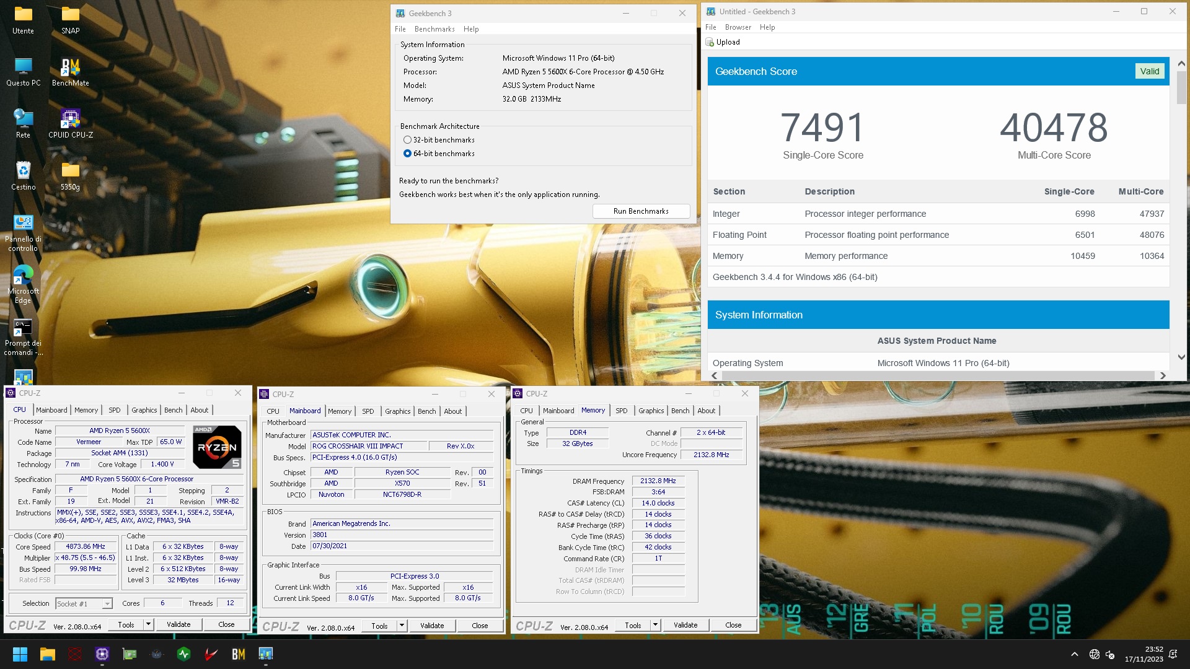Open the Questo PC desktop icon
This screenshot has height=669, width=1190.
tap(23, 72)
